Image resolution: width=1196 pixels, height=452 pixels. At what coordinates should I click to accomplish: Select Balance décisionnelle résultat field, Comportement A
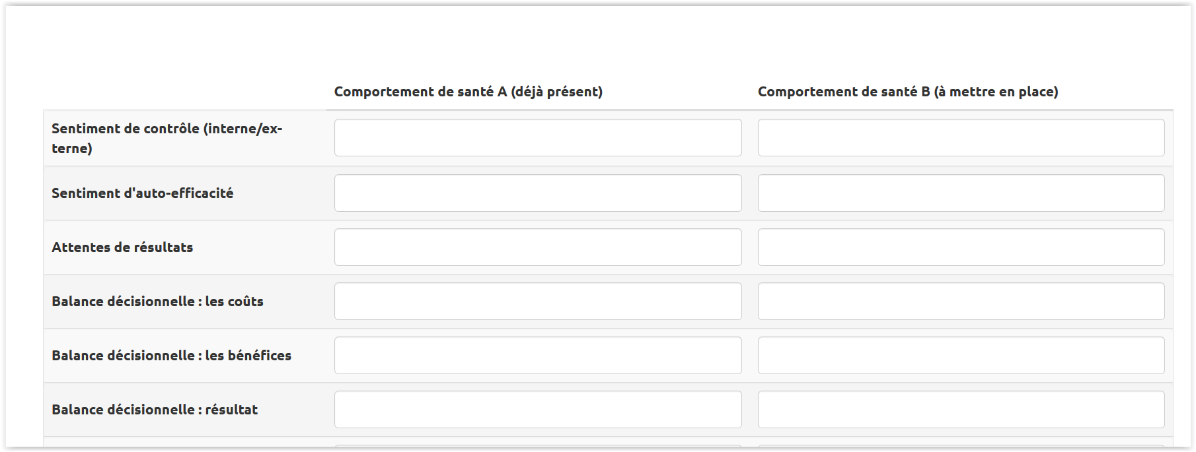[537, 410]
